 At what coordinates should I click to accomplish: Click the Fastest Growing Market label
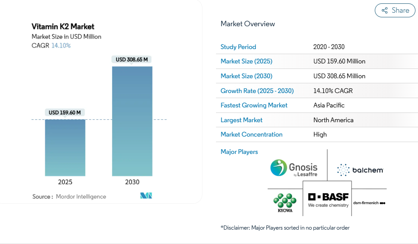254,105
